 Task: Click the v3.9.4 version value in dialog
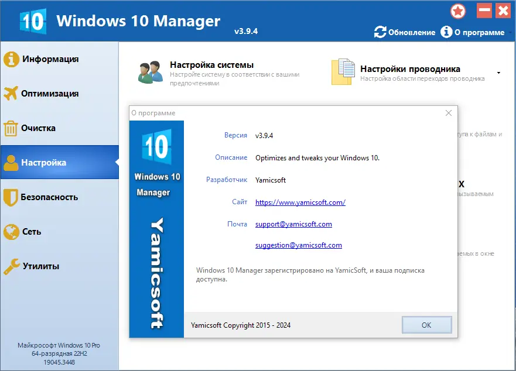pos(264,136)
